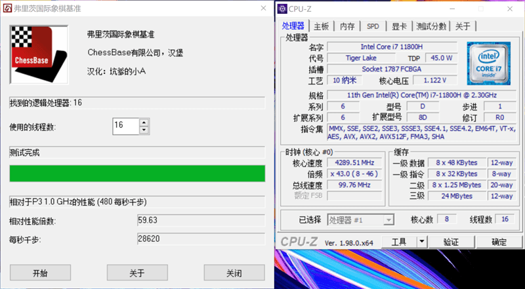Open the SPD tab in CPU-Z

[373, 26]
